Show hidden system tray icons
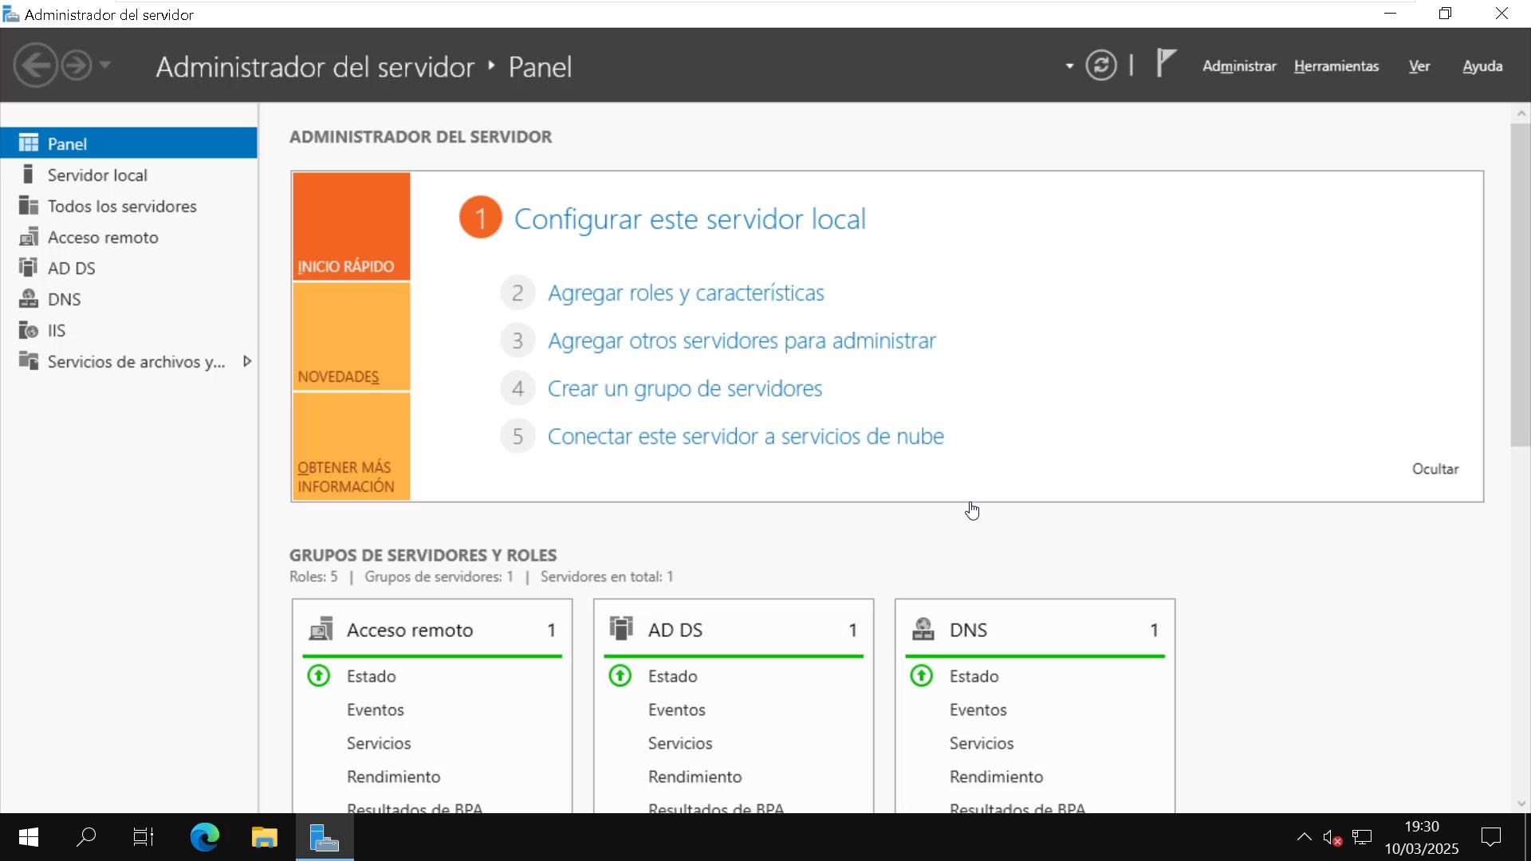Image resolution: width=1531 pixels, height=861 pixels. [x=1304, y=837]
